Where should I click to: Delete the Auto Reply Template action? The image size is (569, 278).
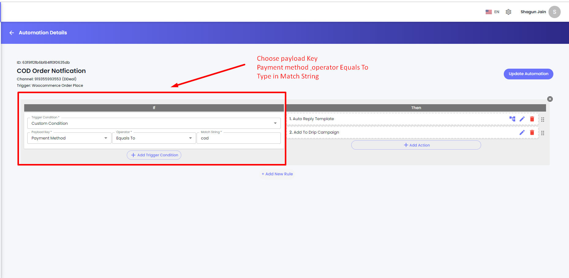coord(532,119)
